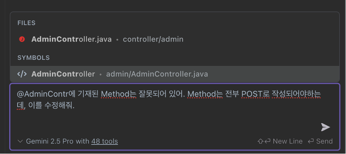
Task: Click the shift-enter icon next to New Line
Action: point(264,141)
